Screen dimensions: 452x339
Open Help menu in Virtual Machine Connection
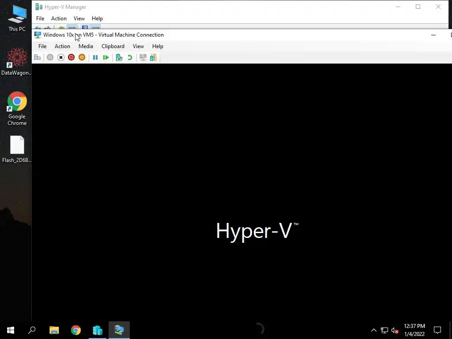(x=158, y=46)
